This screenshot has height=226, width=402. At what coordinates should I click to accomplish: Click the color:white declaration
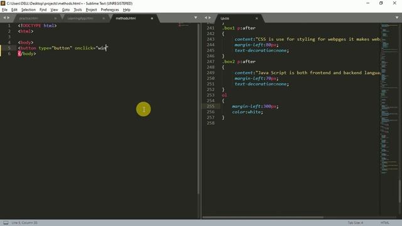tap(247, 112)
